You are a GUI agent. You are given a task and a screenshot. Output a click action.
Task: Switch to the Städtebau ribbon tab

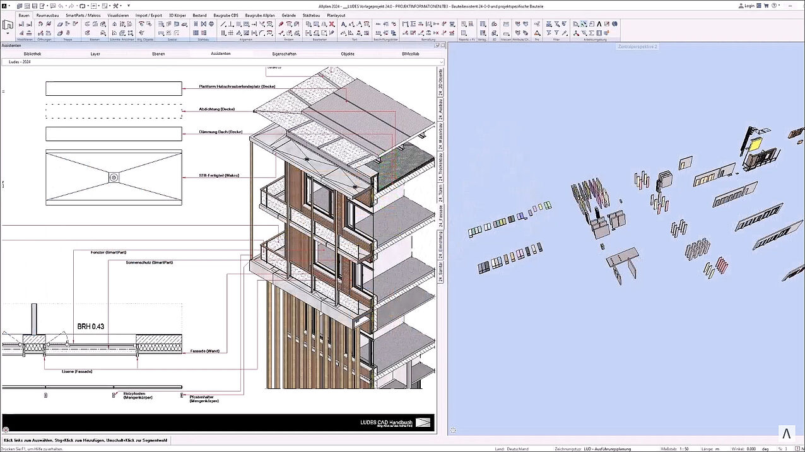tap(310, 15)
